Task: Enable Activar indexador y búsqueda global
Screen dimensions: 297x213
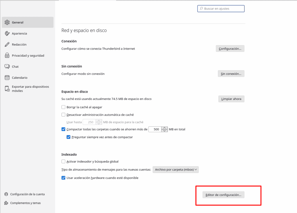Action: point(64,162)
